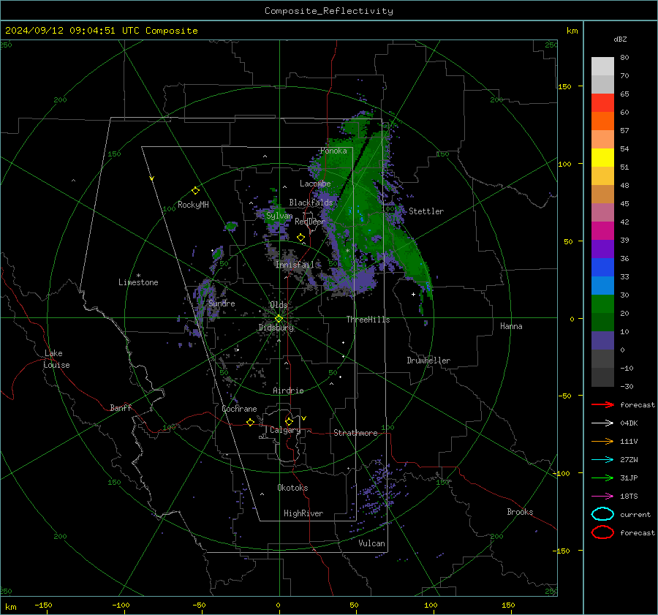Click the Brooks city label

pyautogui.click(x=520, y=512)
